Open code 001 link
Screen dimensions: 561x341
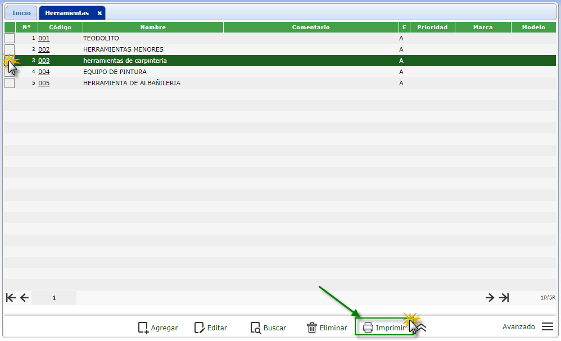click(44, 38)
